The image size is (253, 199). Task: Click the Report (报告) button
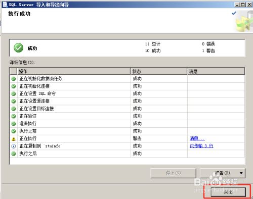click(x=222, y=173)
